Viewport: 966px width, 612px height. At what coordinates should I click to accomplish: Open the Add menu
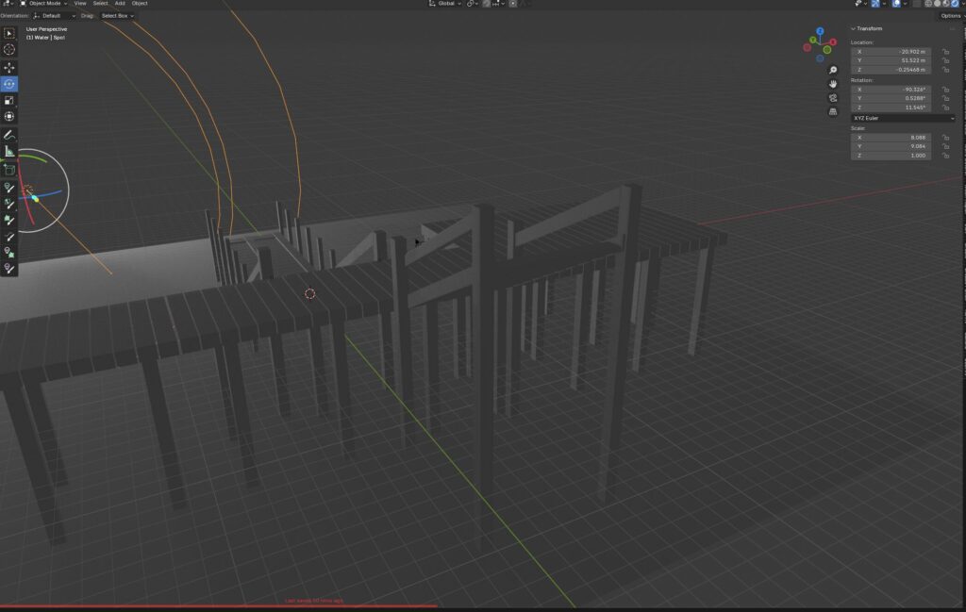click(121, 4)
